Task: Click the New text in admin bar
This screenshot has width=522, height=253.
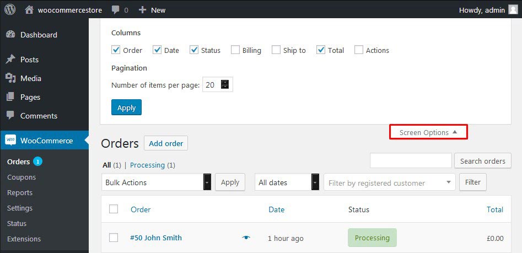Action: 158,10
